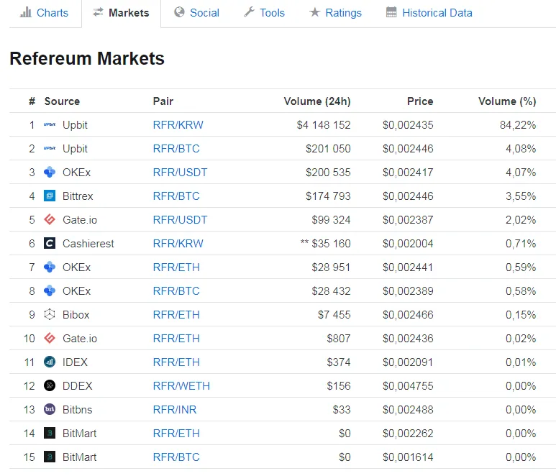Open RFR/USDT pair in row 5
This screenshot has width=556, height=476.
(180, 220)
